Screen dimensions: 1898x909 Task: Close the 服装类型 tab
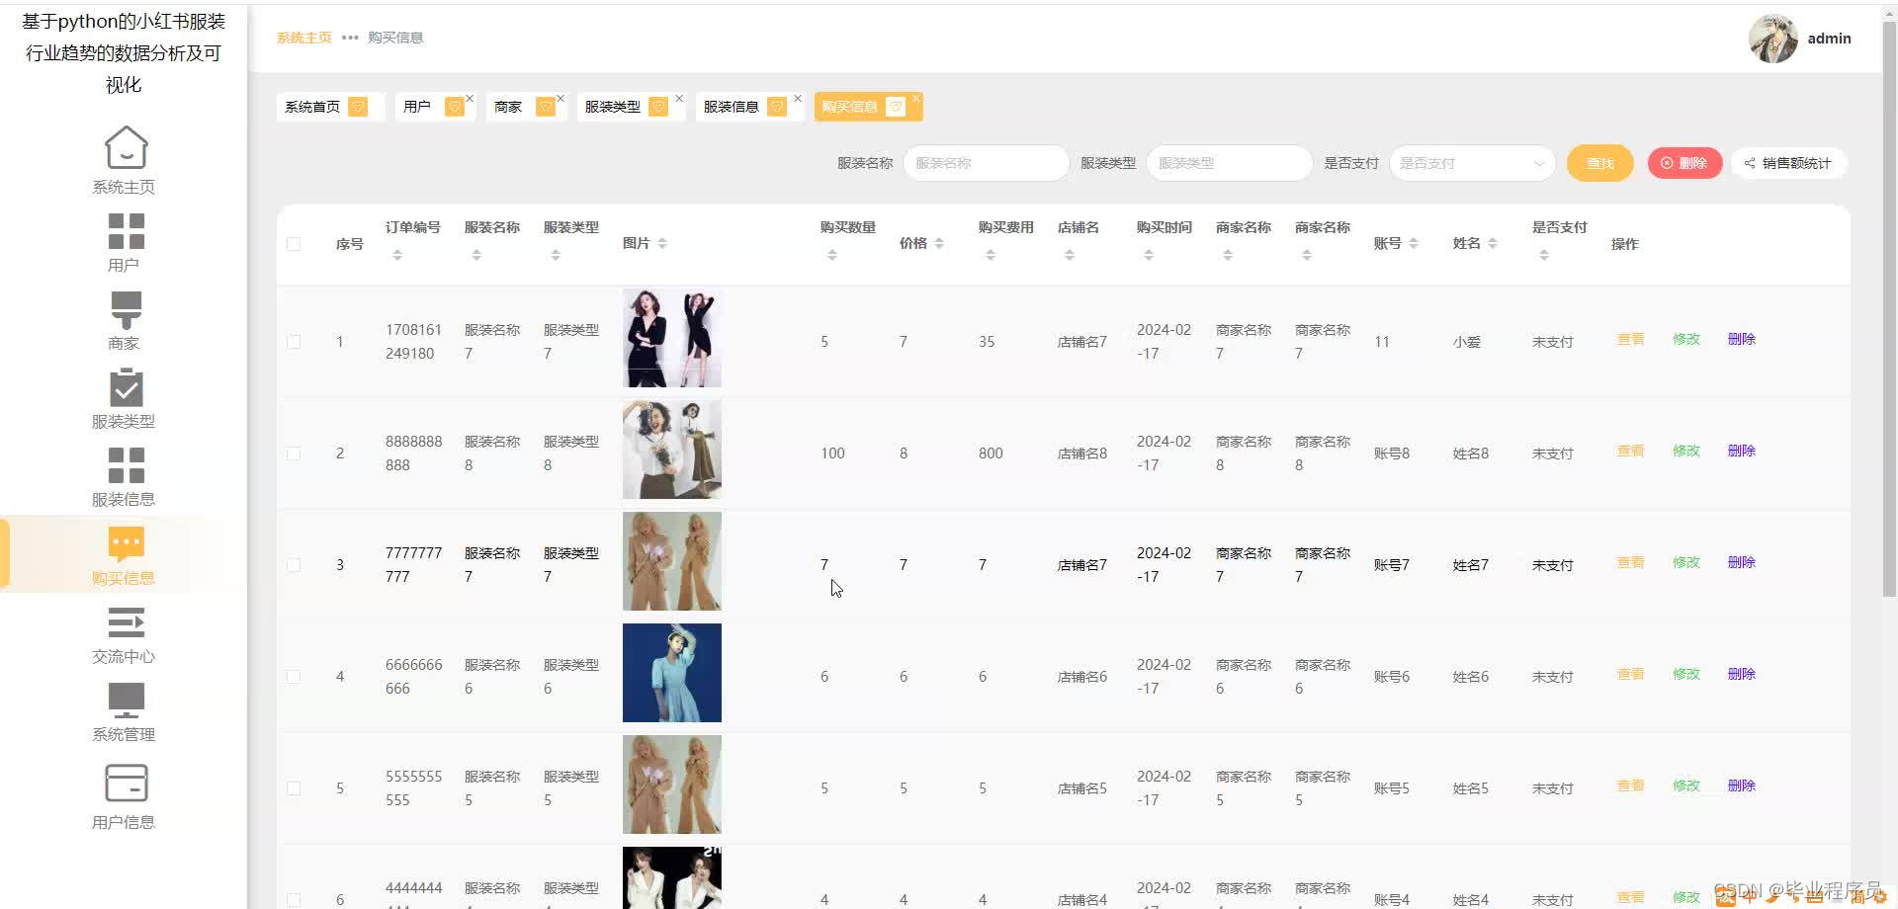(x=679, y=98)
